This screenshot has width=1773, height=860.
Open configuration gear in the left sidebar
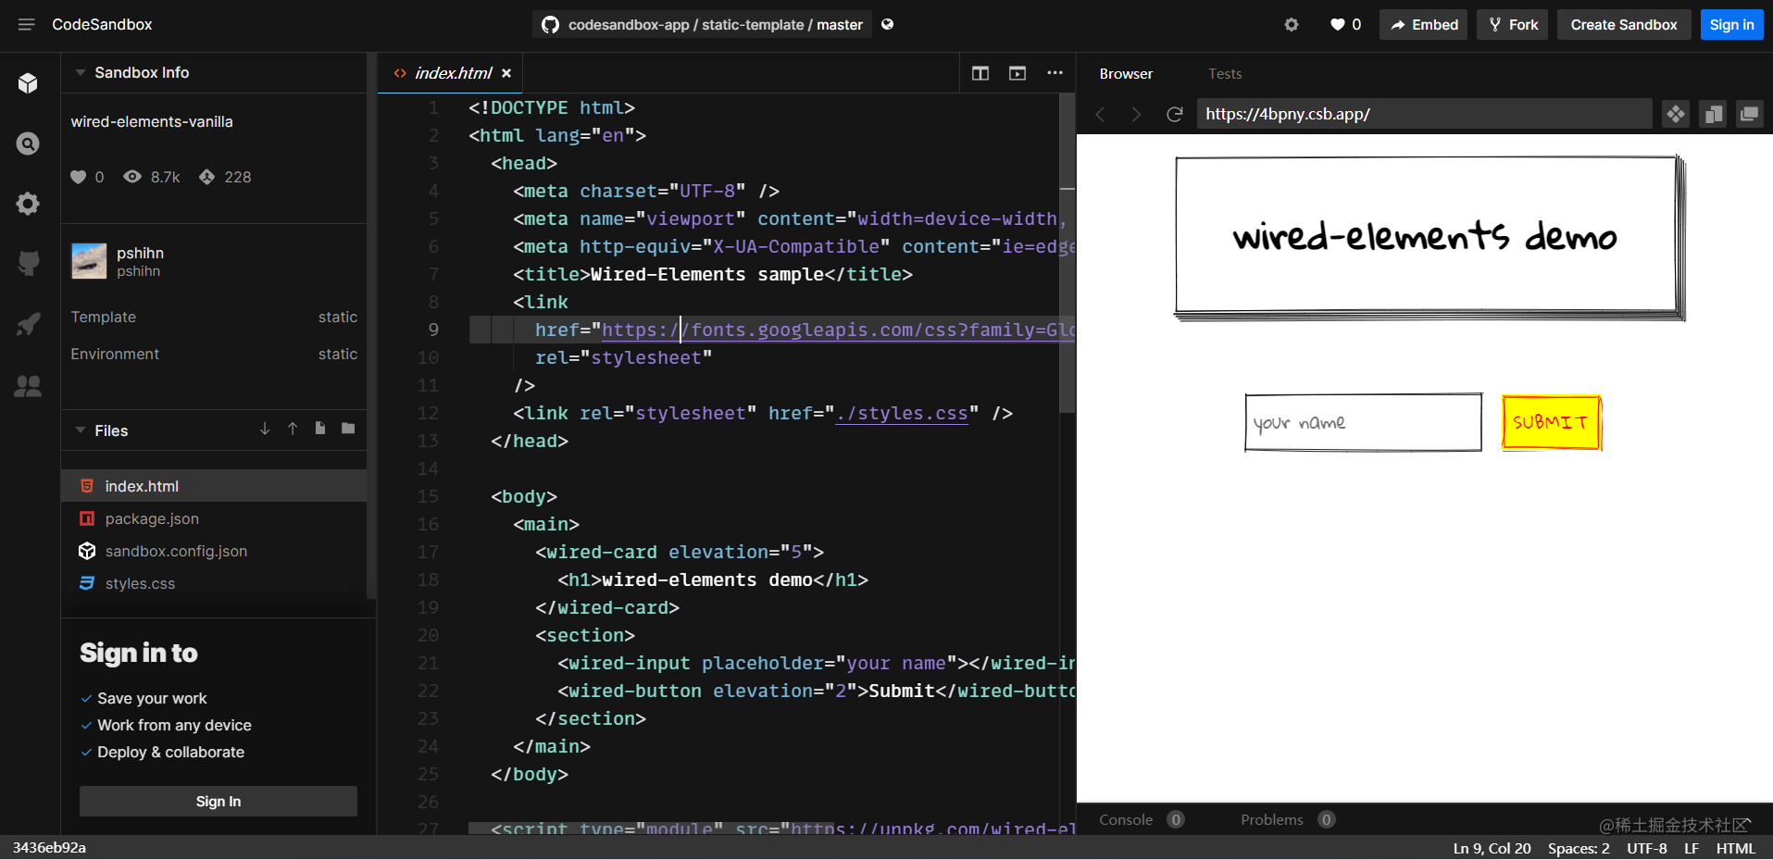pyautogui.click(x=28, y=204)
